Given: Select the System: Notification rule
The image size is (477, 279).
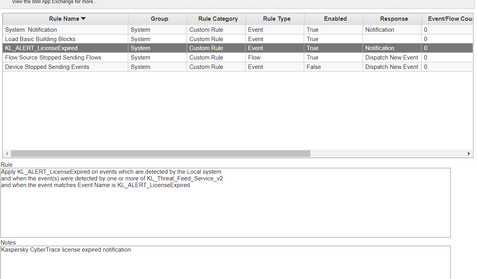Looking at the screenshot, I should (65, 29).
